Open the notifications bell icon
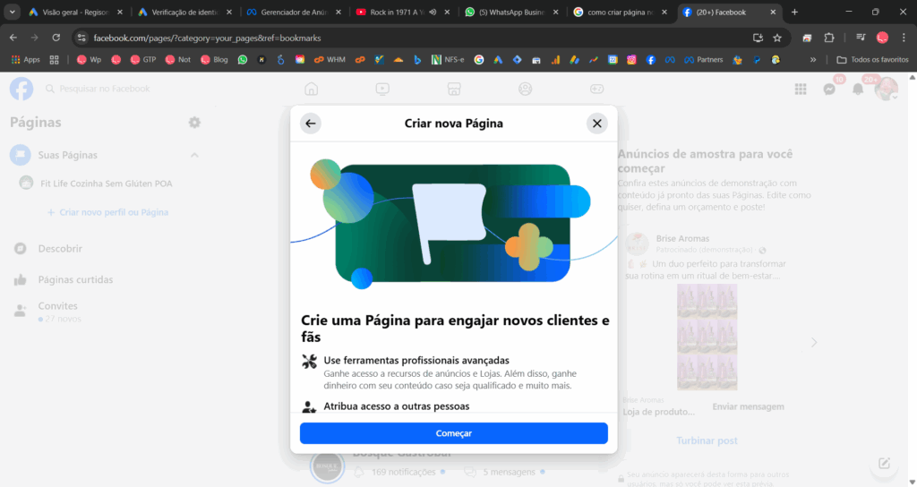This screenshot has height=487, width=917. 858,89
